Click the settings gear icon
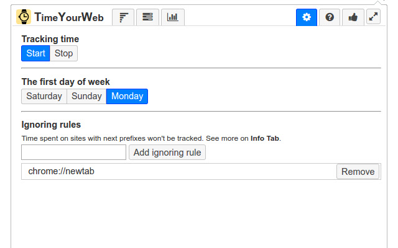398x248 pixels. pos(306,17)
